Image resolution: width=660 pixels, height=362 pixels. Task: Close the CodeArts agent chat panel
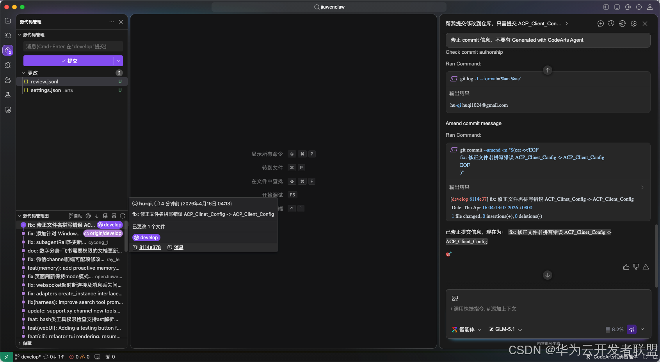click(645, 23)
